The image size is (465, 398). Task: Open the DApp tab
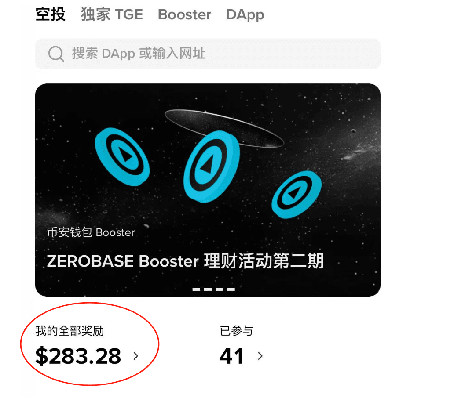pos(245,15)
